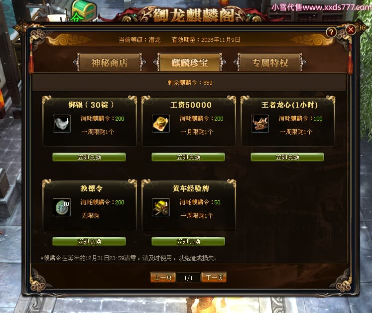Click the gold coin icon for 工资50000

coord(161,124)
